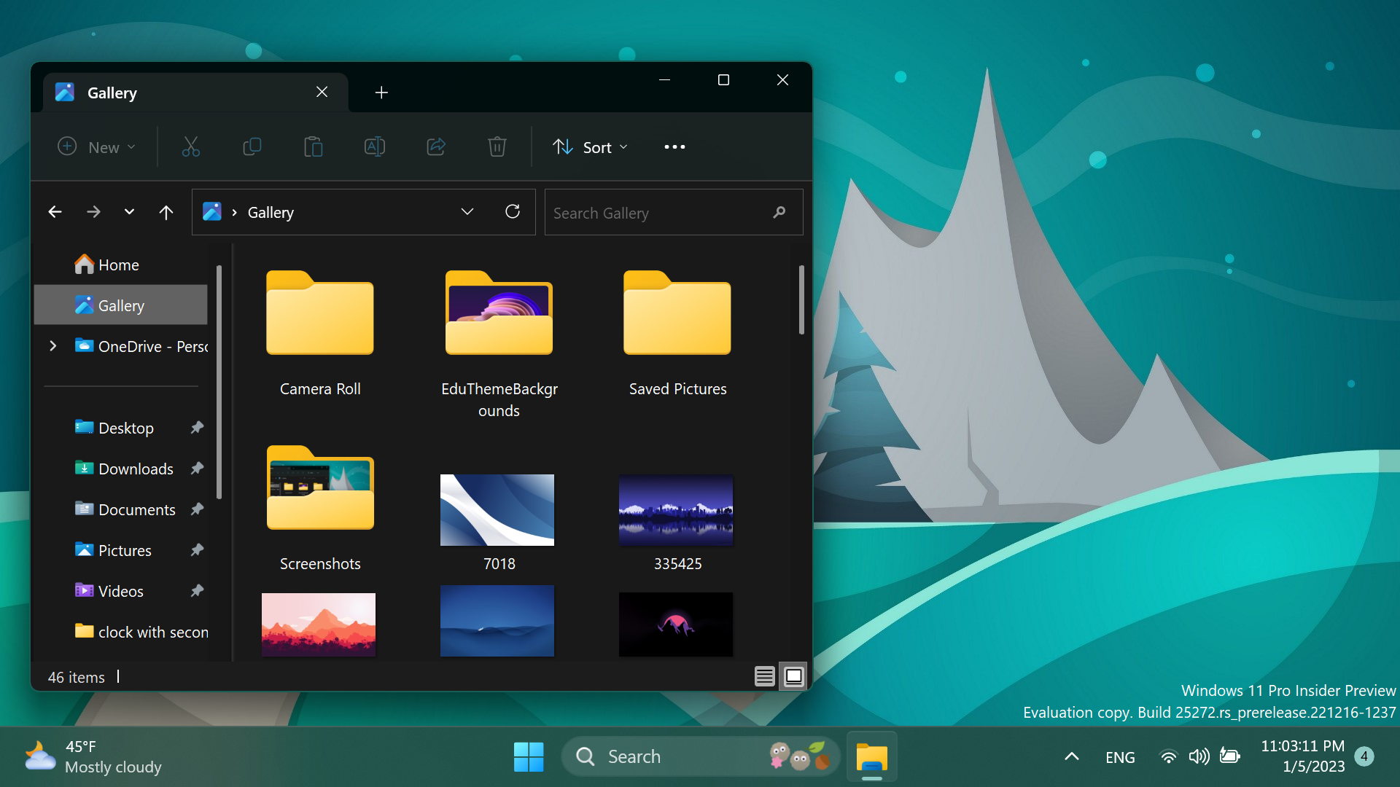Select the Rename toolbar icon
1400x787 pixels.
coord(374,146)
